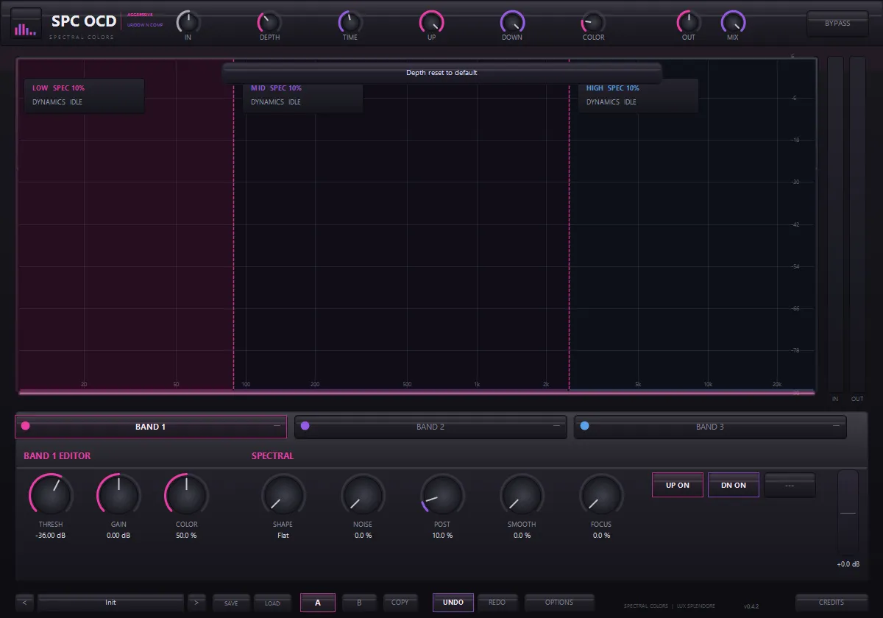Click the IN gain knob

click(x=188, y=22)
